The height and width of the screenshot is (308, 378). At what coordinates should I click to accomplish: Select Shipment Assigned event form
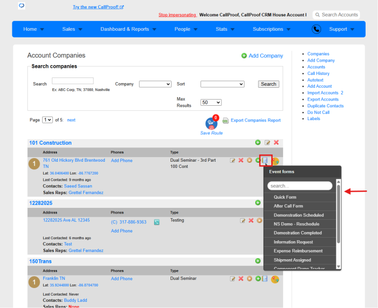[300, 260]
